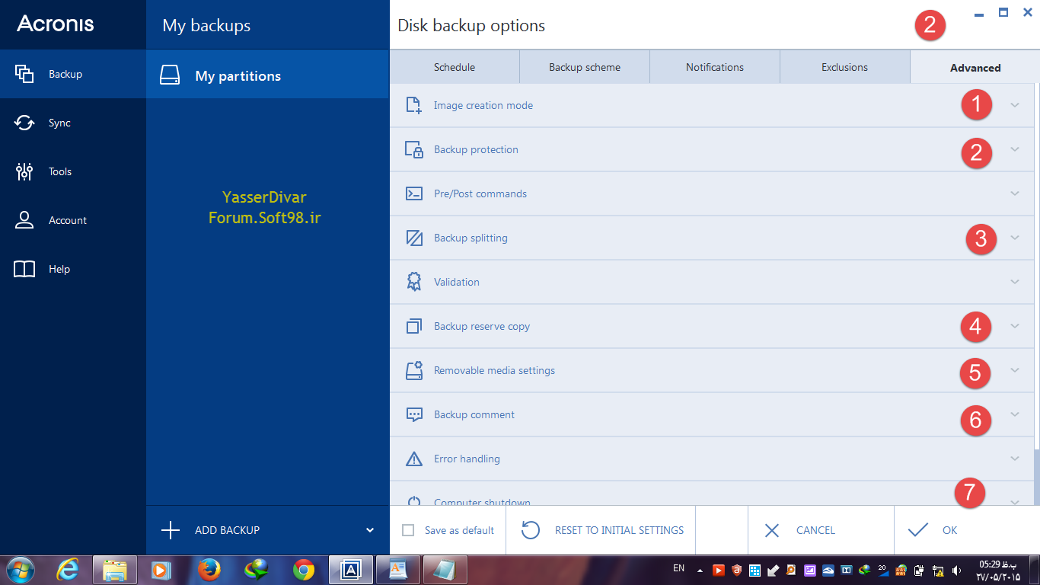Screen dimensions: 1040x585
Task: Open Windows Explorer folder on taskbar
Action: 115,570
